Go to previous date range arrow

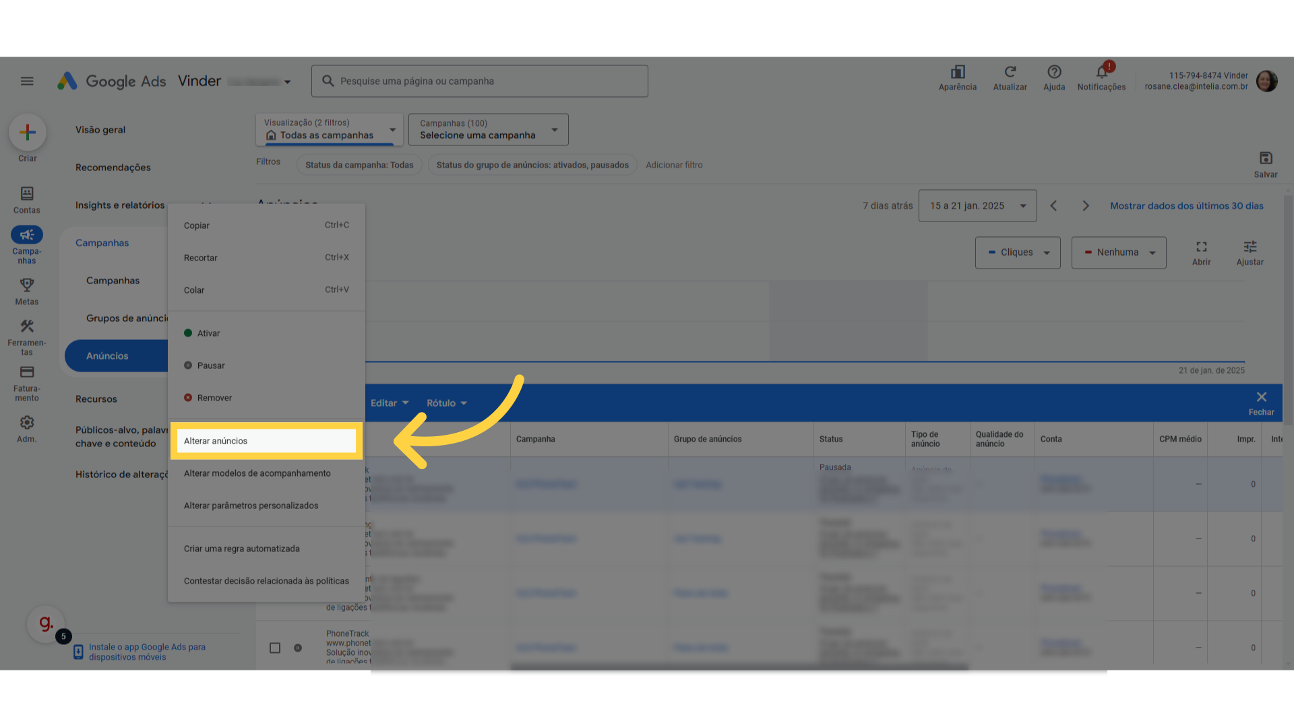[x=1053, y=206]
